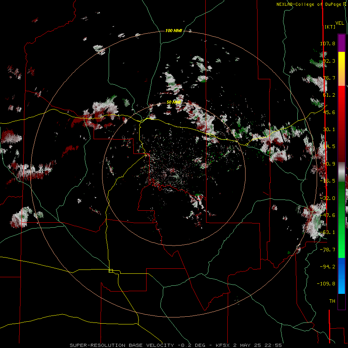This screenshot has height=348, width=348.
Task: Click the -32.0 value on velocity scale
Action: click(x=328, y=198)
